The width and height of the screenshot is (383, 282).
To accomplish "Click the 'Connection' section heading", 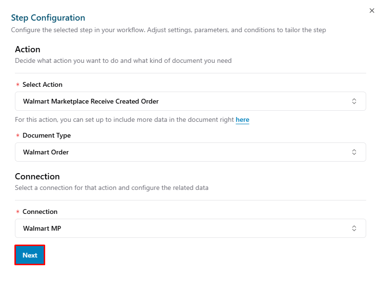I will [x=37, y=176].
